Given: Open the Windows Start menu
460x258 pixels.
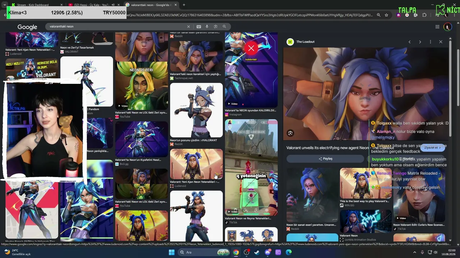Looking at the screenshot, I should (171, 252).
